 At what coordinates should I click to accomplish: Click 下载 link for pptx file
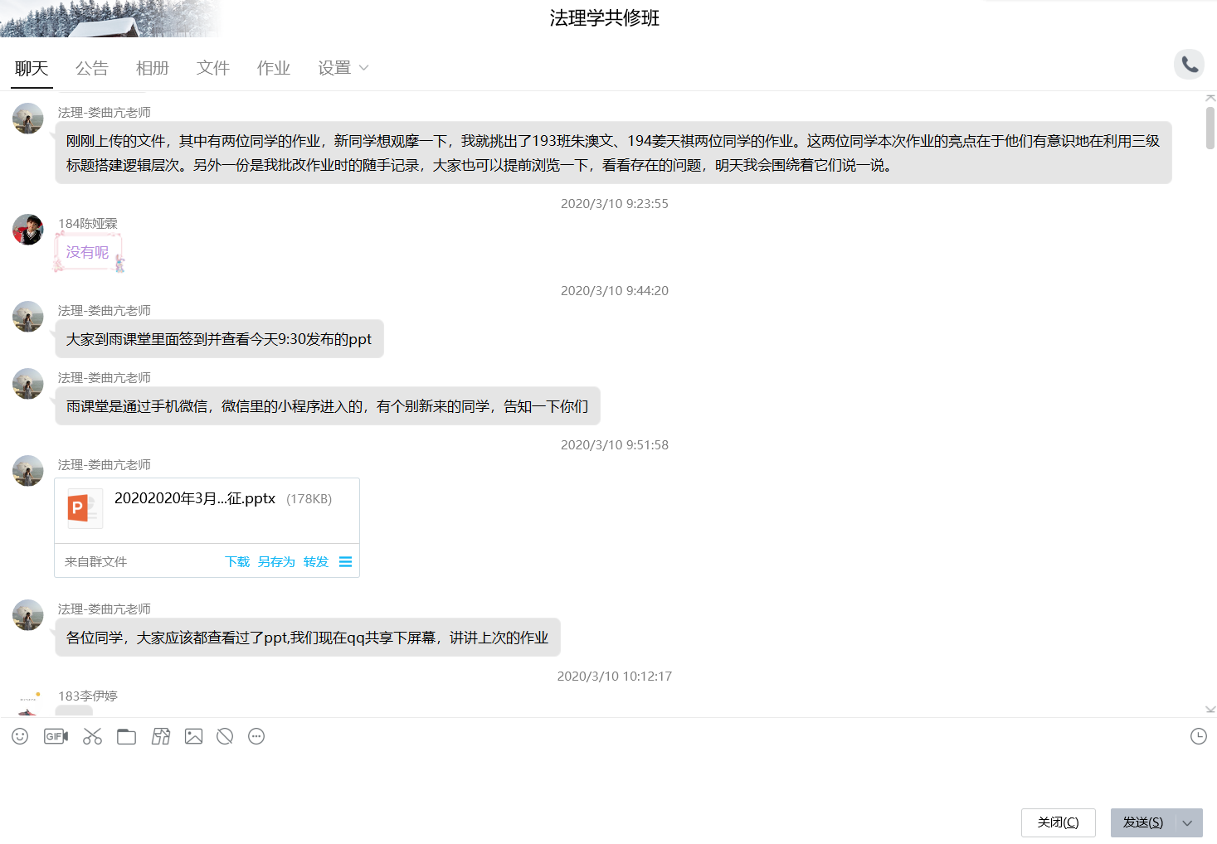click(237, 562)
